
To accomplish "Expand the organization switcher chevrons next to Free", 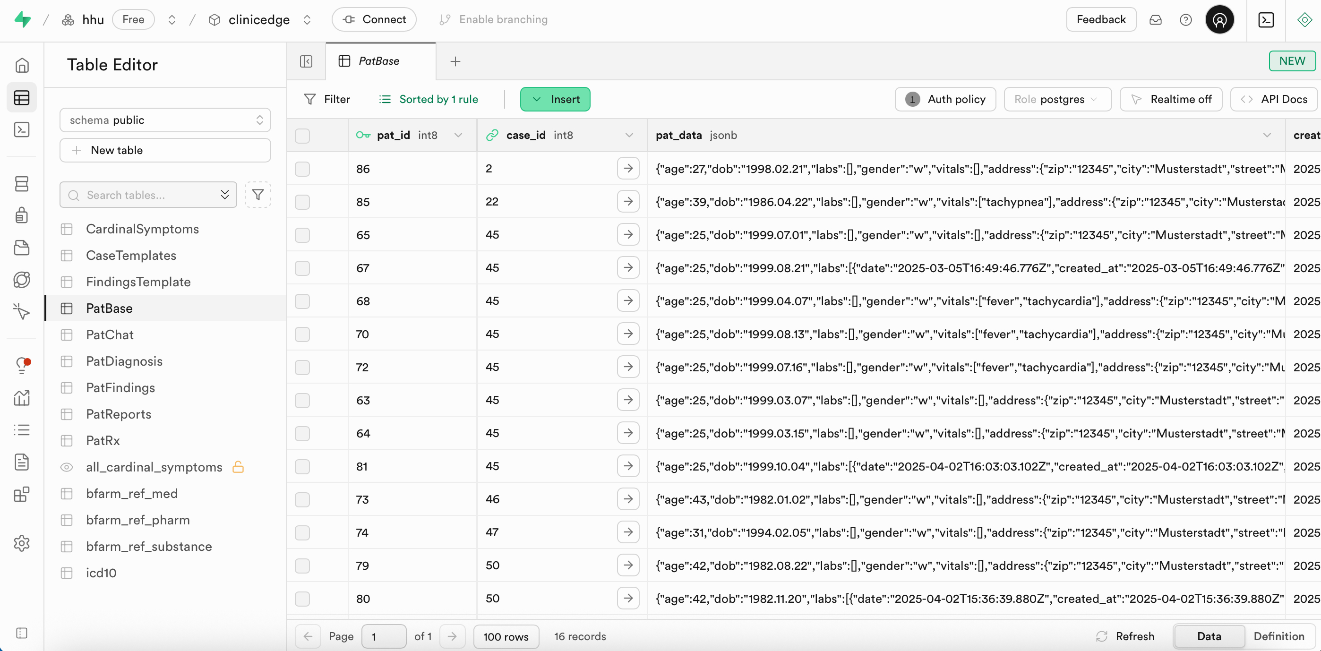I will point(172,19).
